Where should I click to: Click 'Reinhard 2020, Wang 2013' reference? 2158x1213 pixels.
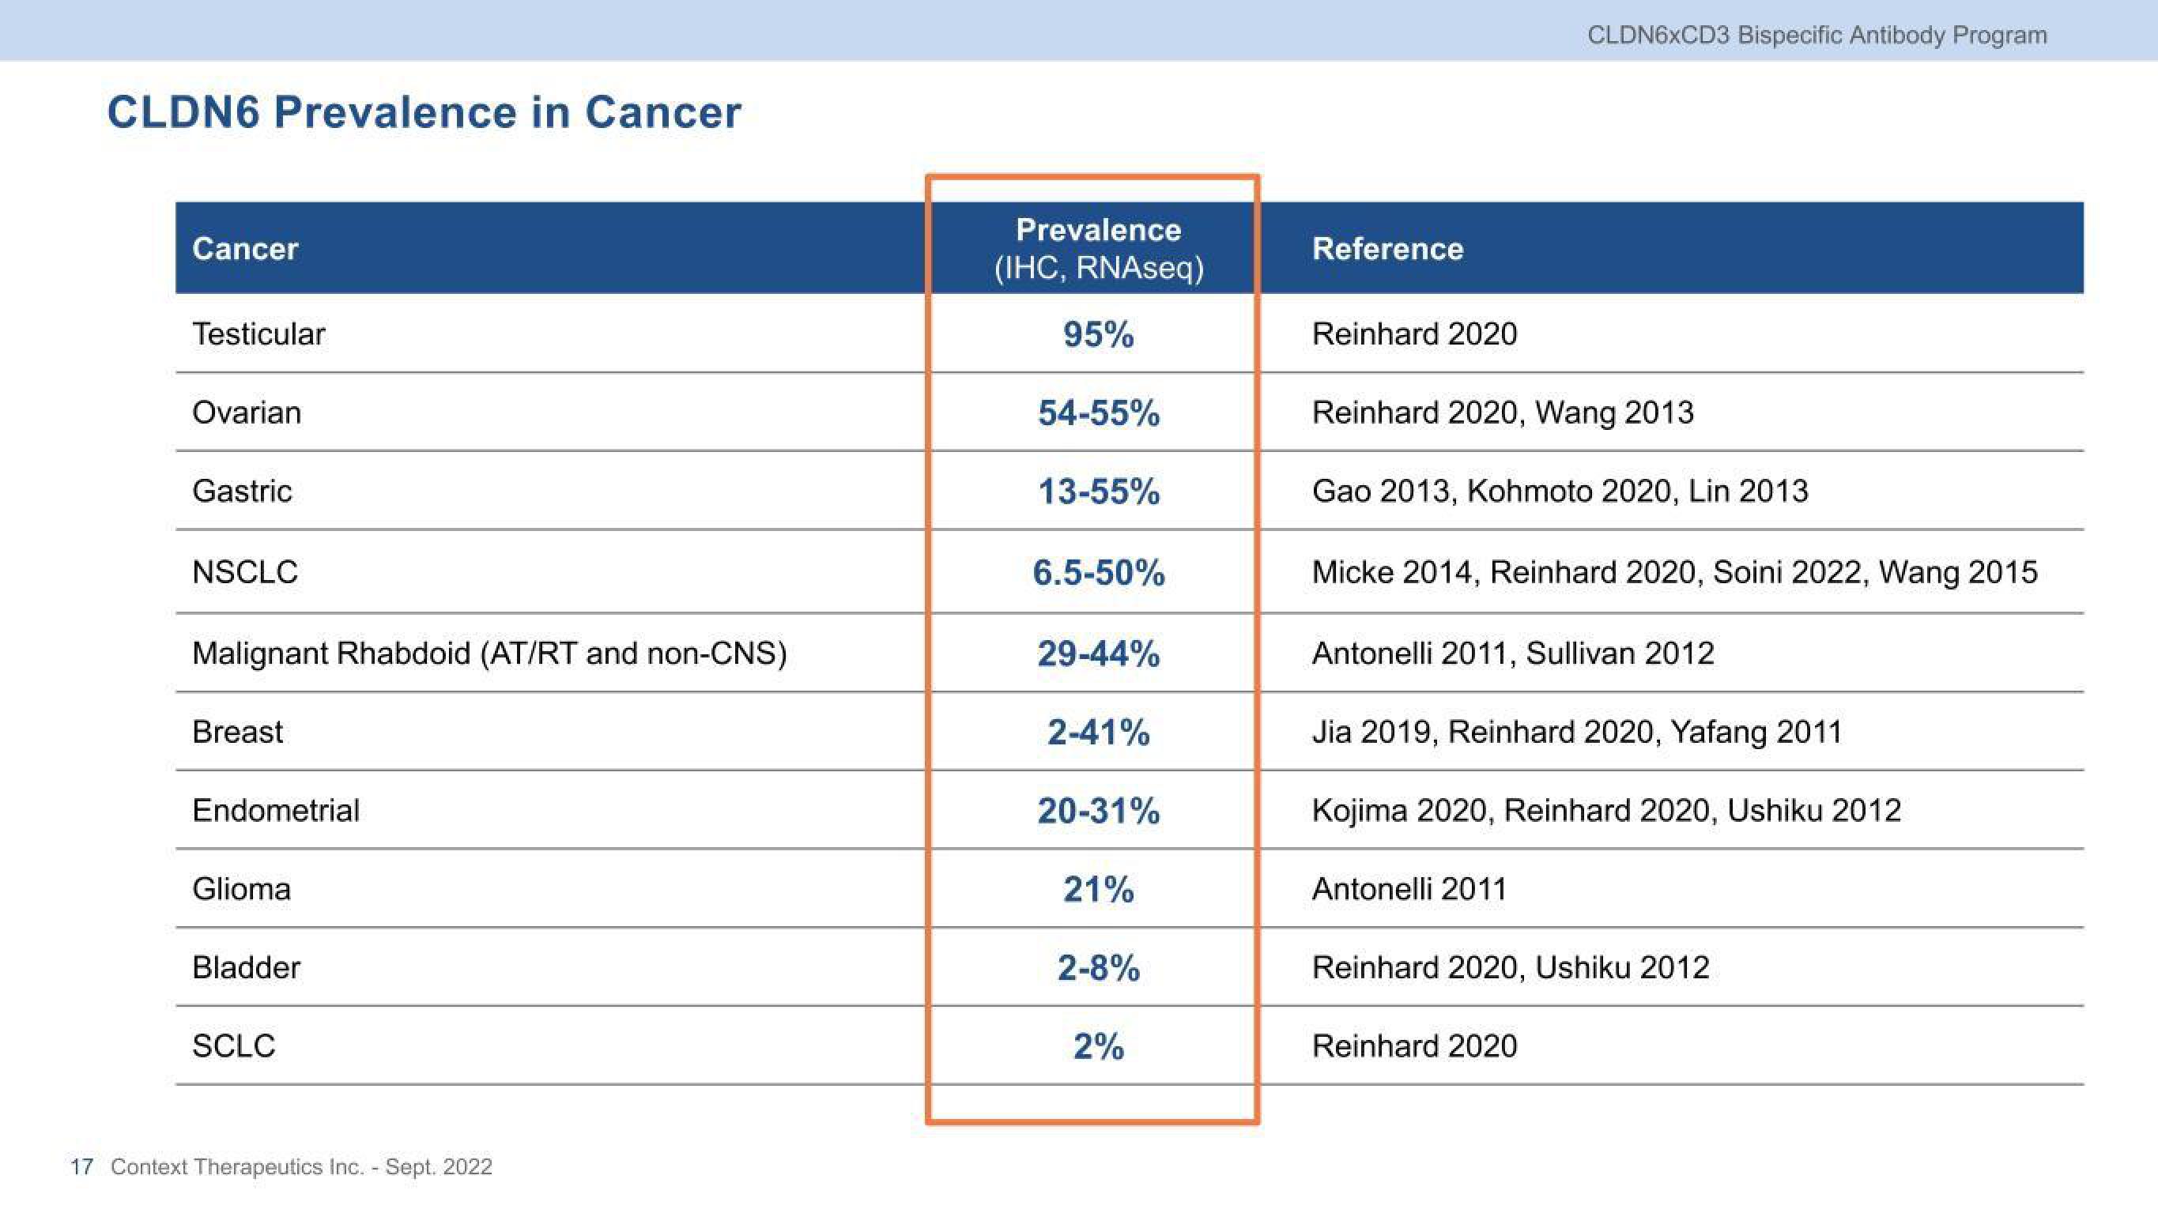(1503, 412)
